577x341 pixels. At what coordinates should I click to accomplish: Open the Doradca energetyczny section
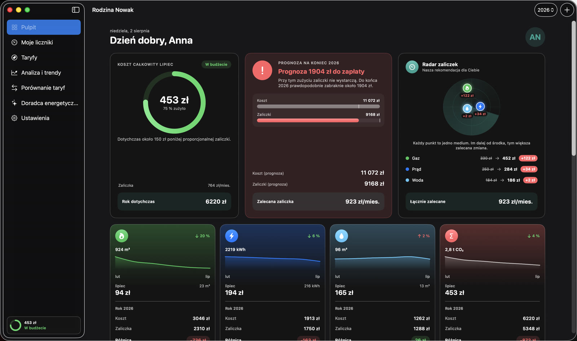click(44, 103)
